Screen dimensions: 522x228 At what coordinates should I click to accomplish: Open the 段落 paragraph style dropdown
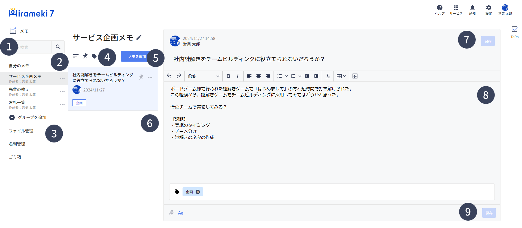pyautogui.click(x=204, y=76)
